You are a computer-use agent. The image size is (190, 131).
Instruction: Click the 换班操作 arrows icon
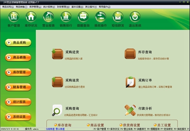point(101,17)
